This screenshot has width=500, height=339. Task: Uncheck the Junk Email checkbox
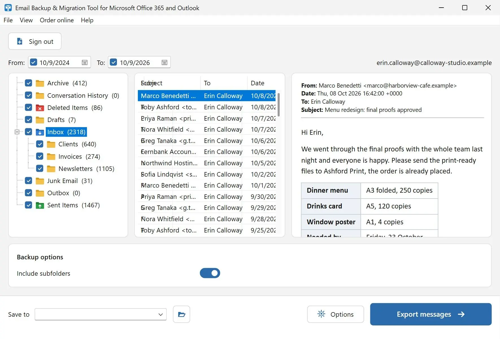[29, 181]
